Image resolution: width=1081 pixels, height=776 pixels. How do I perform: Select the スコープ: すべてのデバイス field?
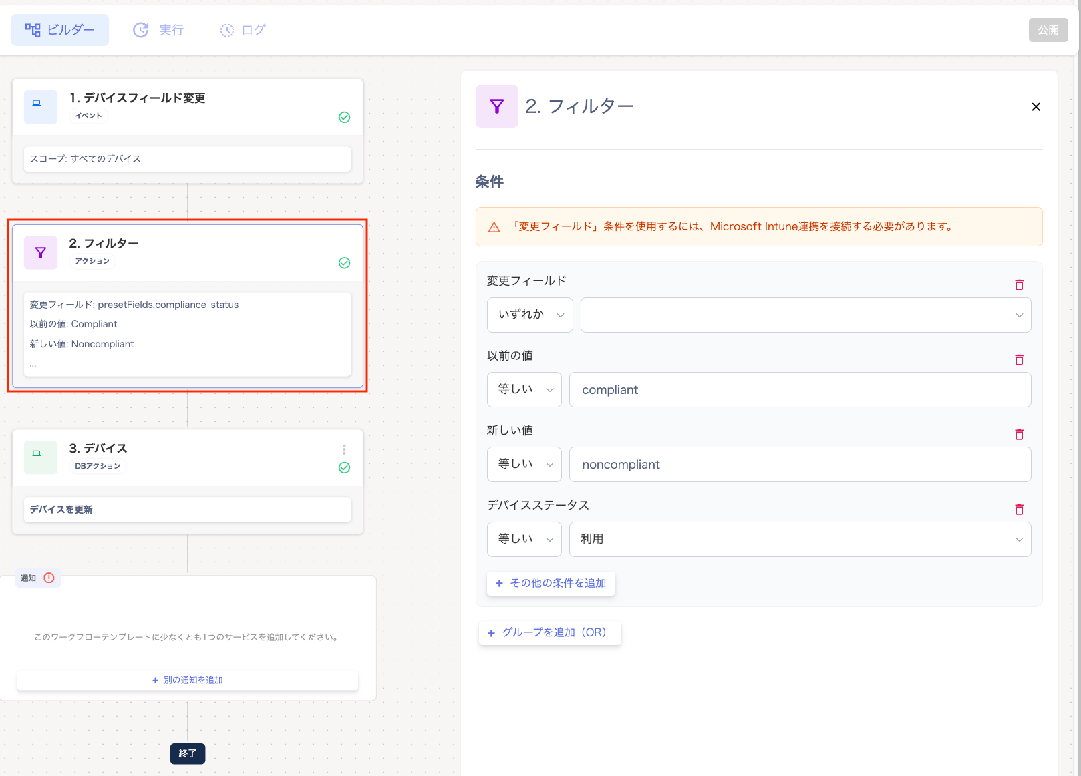pos(188,159)
